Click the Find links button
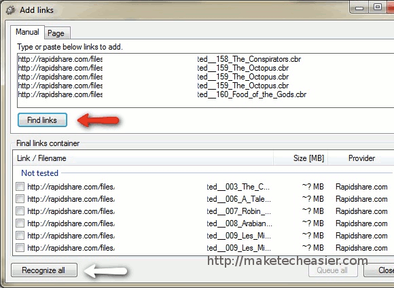This screenshot has height=288, width=394. coord(42,120)
